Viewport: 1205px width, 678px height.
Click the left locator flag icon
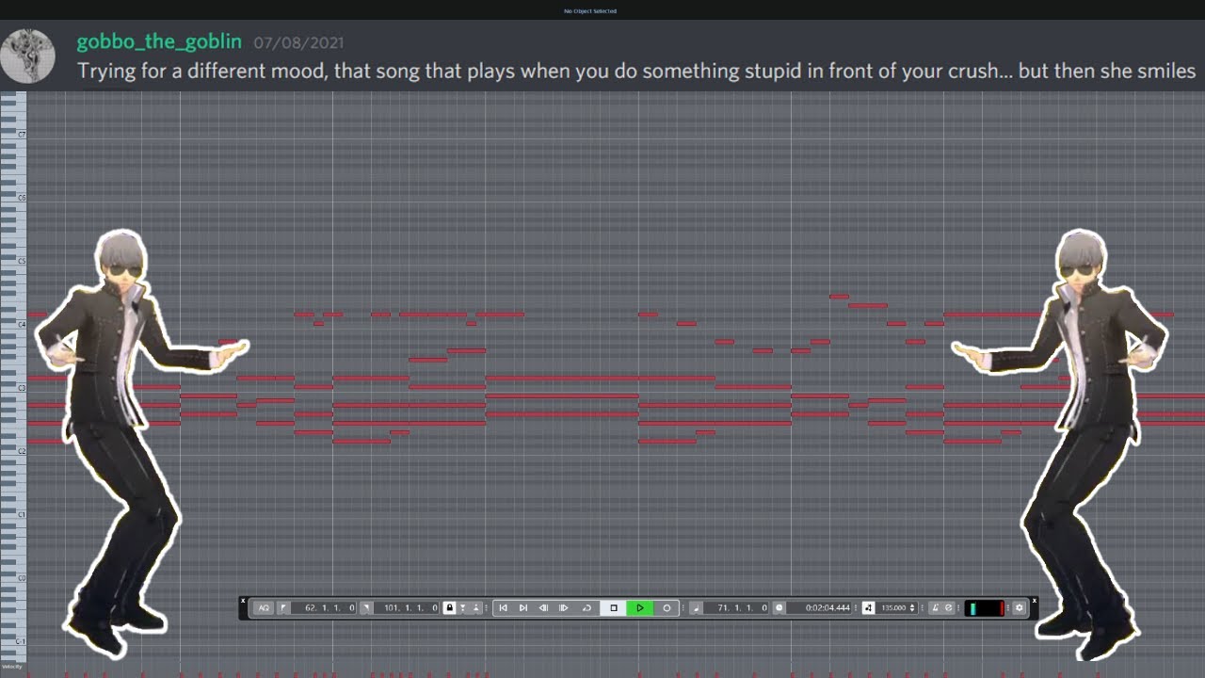(283, 607)
